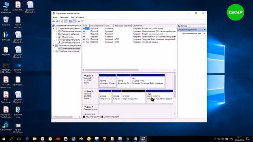Select Disk 1 97,10 ГБ unallocated space

tap(134, 97)
